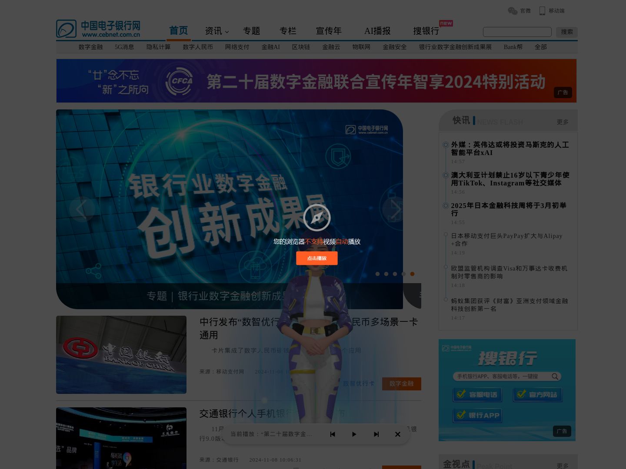The height and width of the screenshot is (469, 626).
Task: Open the 专栏 menu item
Action: pos(288,31)
